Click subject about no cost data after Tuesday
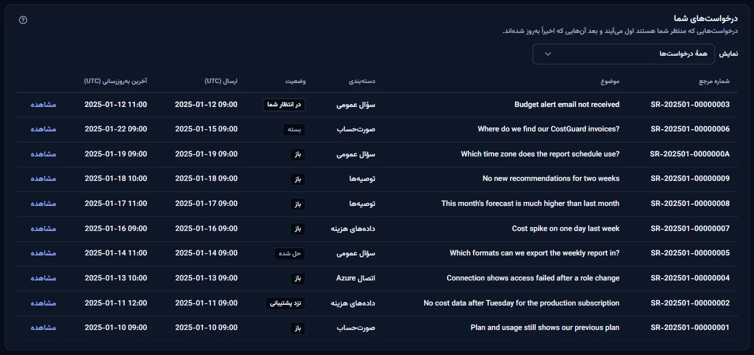This screenshot has width=754, height=355. [x=521, y=303]
